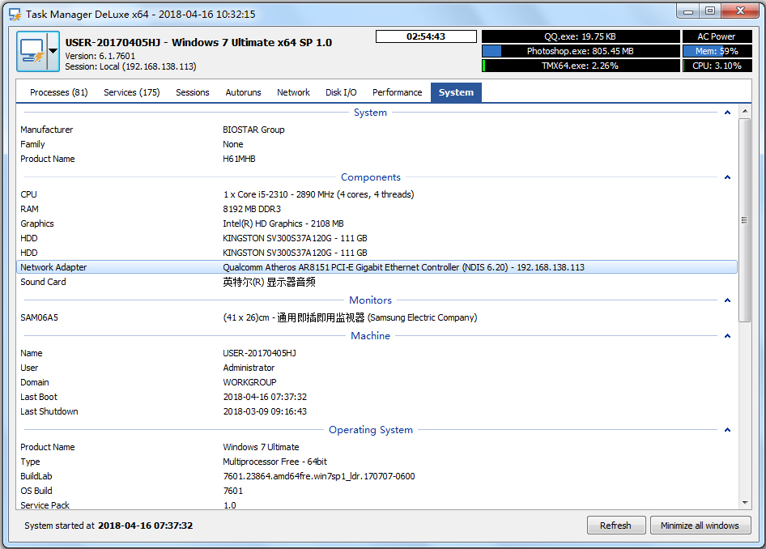Click the H61MHB product name value

240,159
